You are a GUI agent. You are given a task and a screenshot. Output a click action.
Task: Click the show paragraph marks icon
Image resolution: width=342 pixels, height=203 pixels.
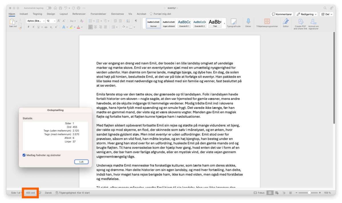(136, 21)
